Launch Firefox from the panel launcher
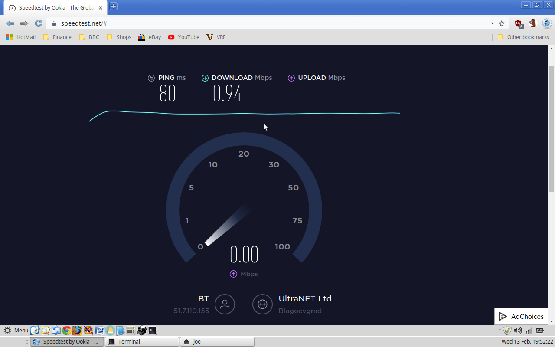The height and width of the screenshot is (347, 555). 77,331
